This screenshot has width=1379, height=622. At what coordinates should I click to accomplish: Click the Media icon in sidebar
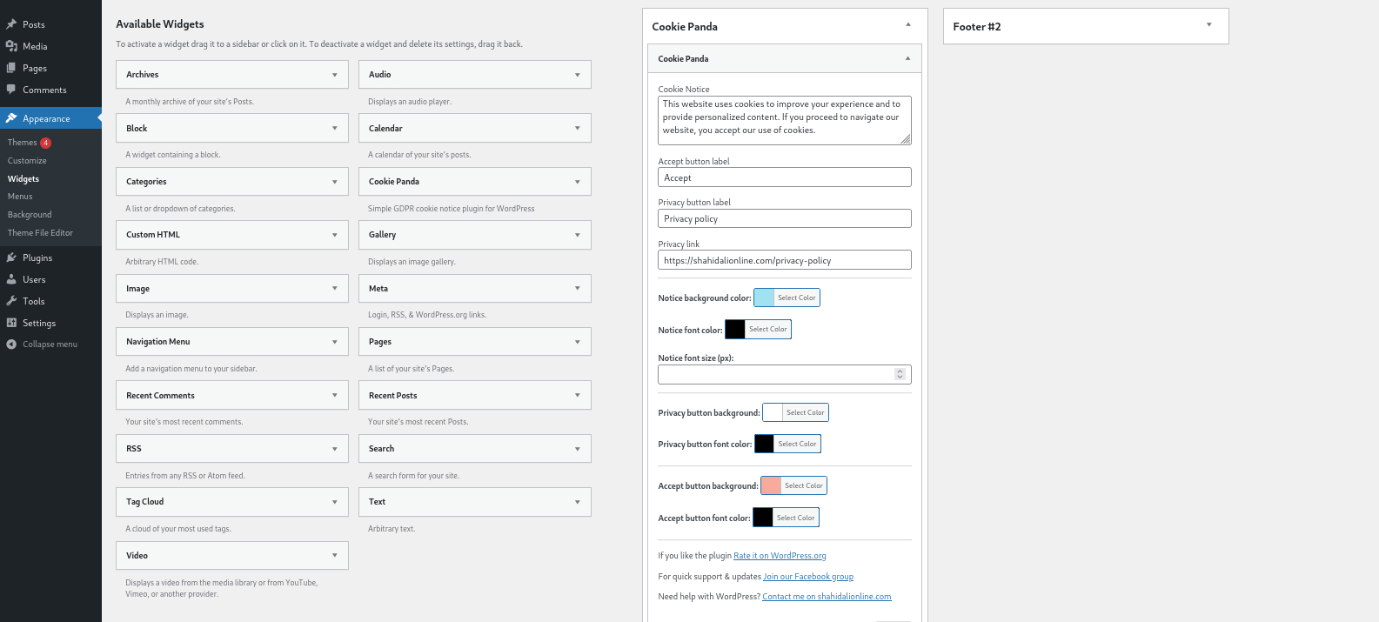(11, 46)
